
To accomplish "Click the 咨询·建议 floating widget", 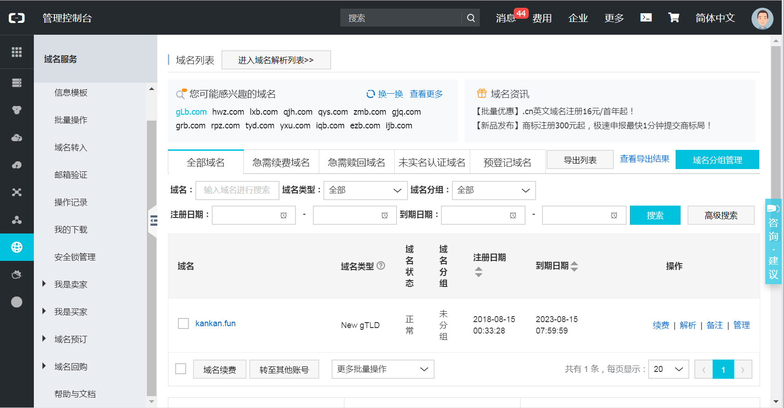I will pyautogui.click(x=773, y=241).
